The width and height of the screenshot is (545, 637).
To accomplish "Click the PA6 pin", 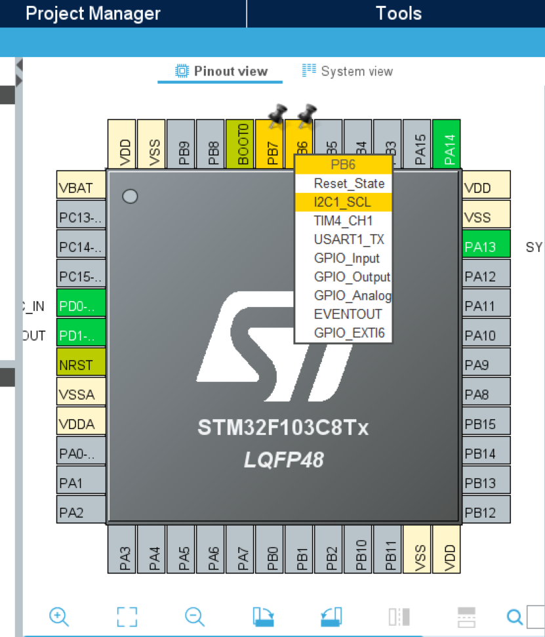I will (x=210, y=549).
